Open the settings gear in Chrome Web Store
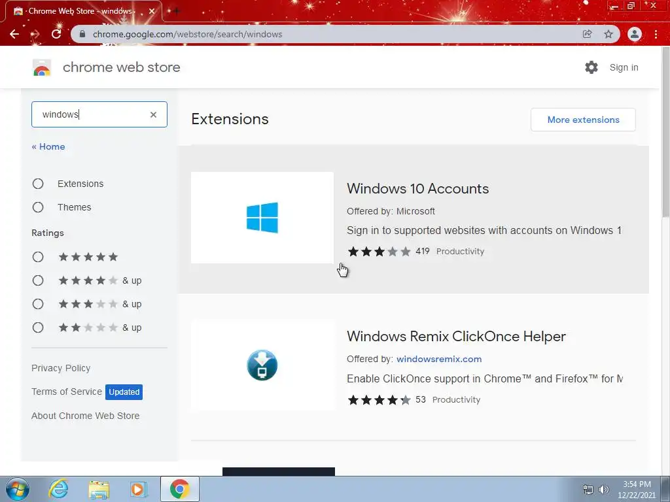The image size is (670, 502). tap(591, 67)
